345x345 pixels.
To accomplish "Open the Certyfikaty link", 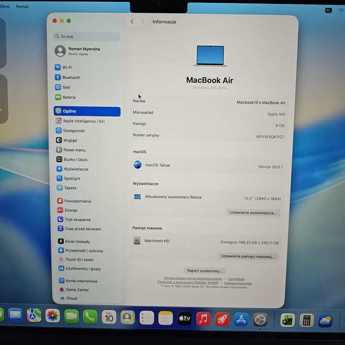I will 236,279.
